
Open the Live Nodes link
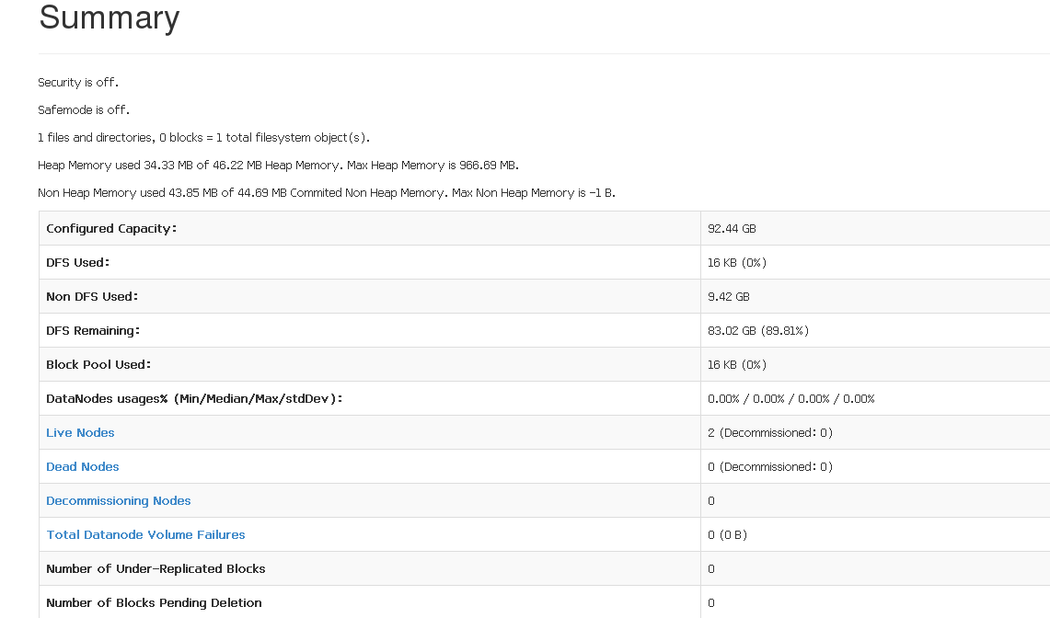pos(80,432)
